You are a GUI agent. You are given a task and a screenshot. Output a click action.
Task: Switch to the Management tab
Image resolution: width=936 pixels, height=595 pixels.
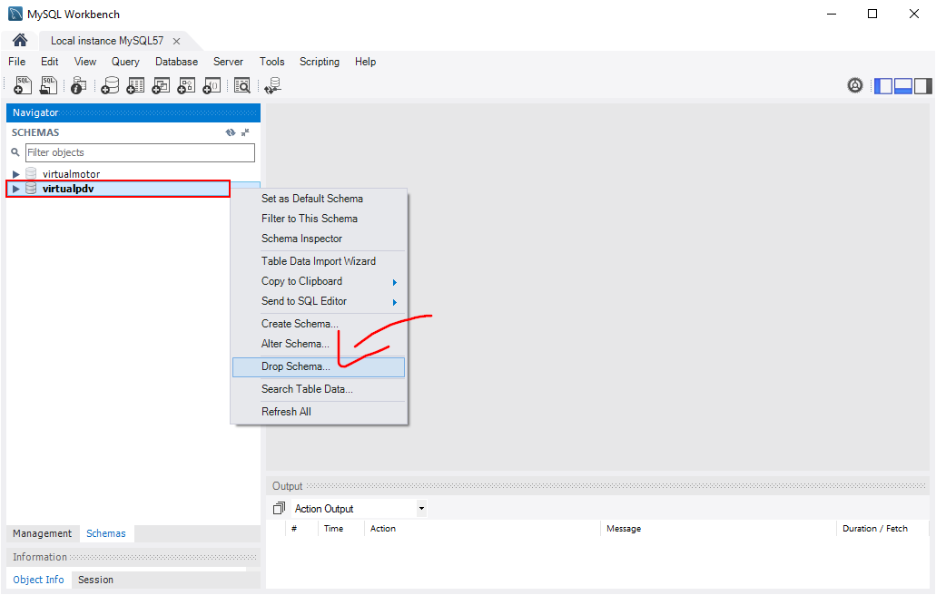click(x=43, y=533)
